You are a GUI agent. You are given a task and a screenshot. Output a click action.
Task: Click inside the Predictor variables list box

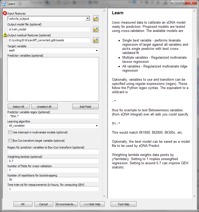[x=53, y=79]
